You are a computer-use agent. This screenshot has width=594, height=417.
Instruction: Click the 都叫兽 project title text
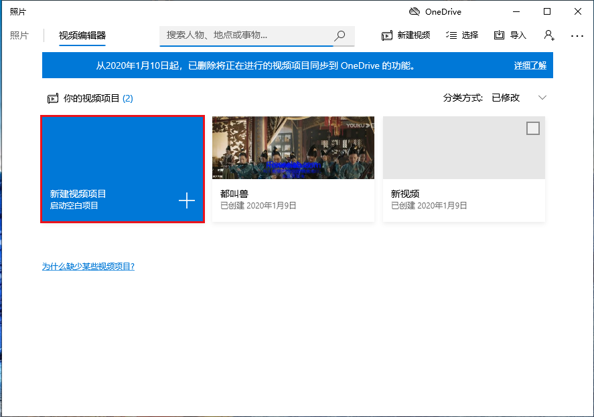[234, 194]
